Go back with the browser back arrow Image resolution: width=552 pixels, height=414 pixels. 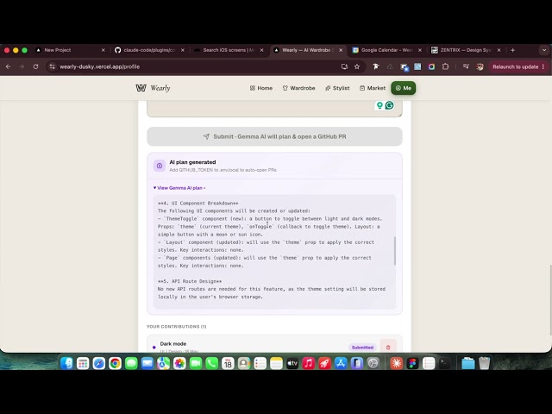8,66
